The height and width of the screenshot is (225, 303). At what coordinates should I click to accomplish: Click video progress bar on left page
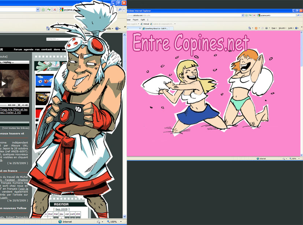click(4, 105)
